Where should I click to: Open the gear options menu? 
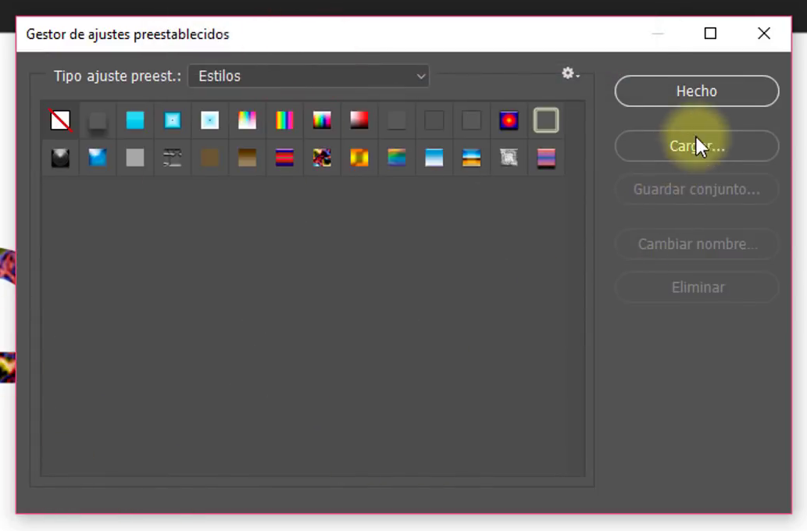point(570,73)
